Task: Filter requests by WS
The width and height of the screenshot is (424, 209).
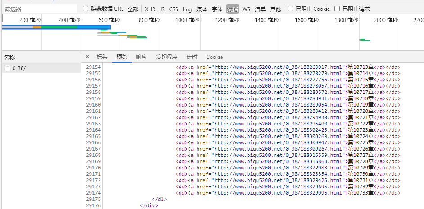Action: (246, 9)
